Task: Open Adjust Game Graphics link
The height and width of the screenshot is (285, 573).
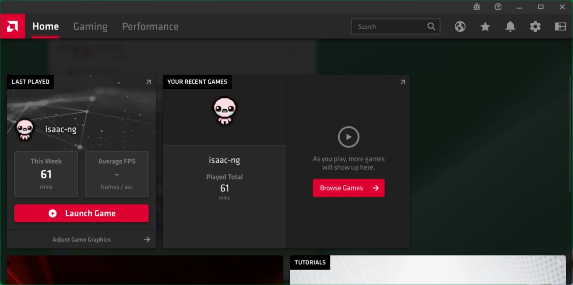Action: pos(81,239)
